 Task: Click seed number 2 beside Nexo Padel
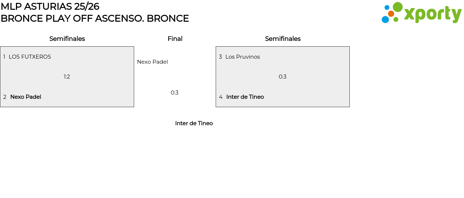5,97
